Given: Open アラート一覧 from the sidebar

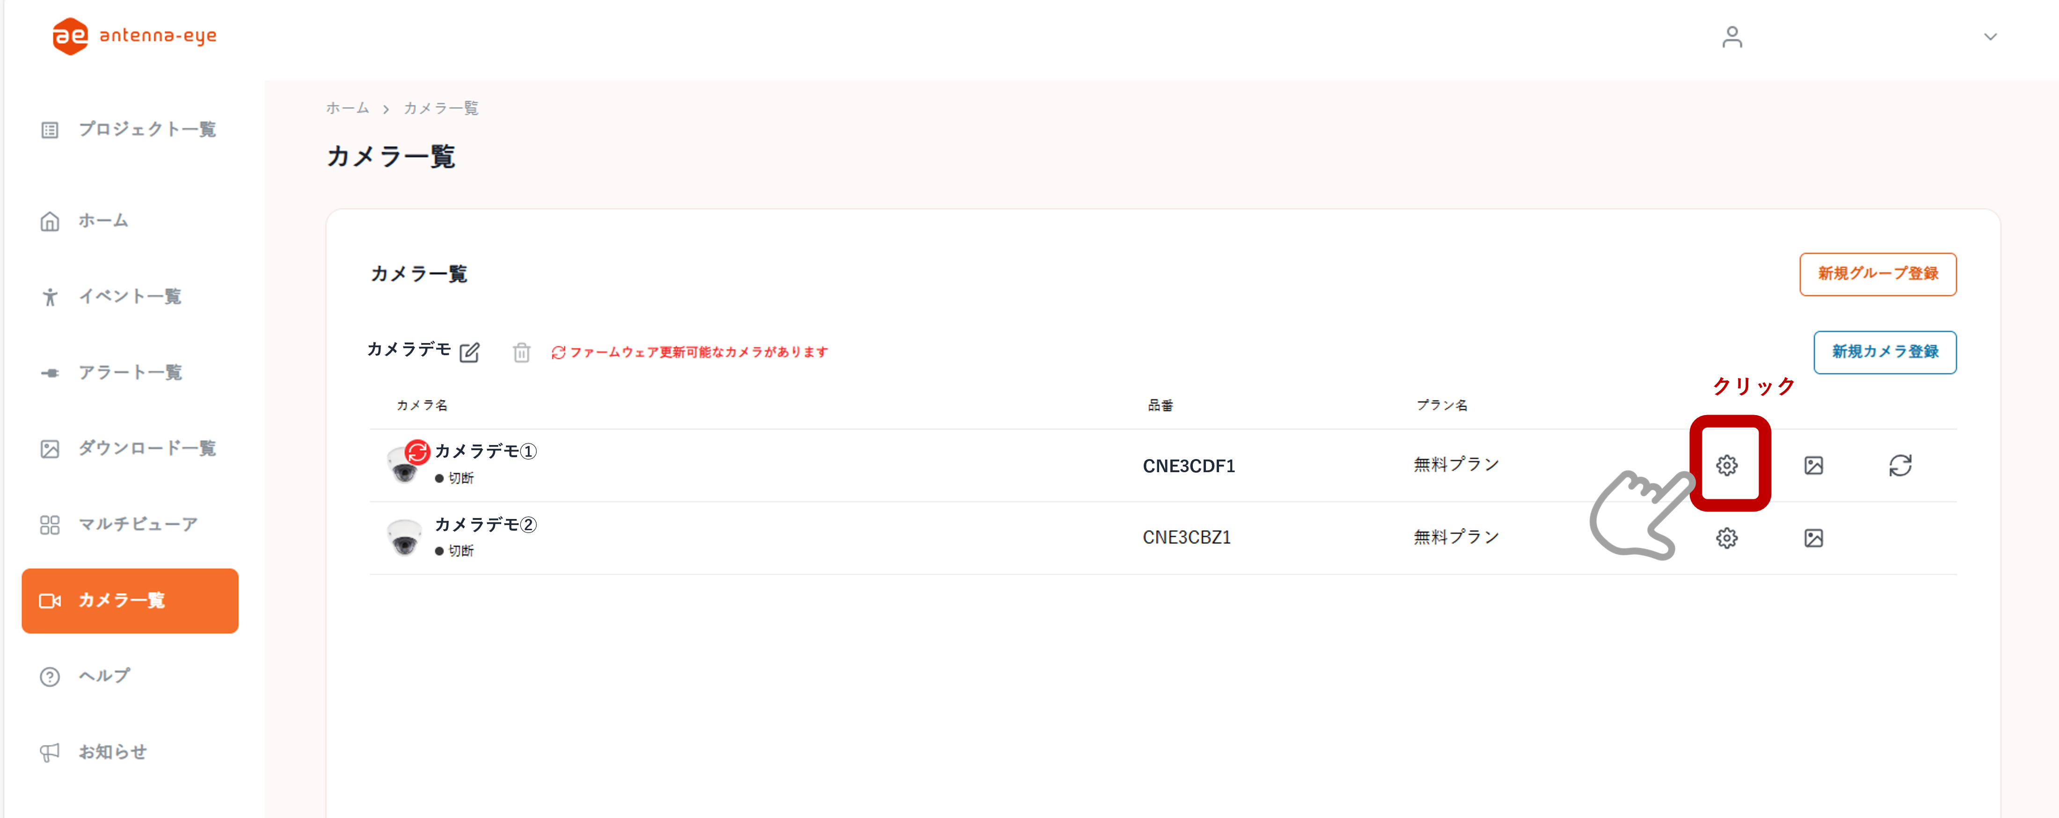Looking at the screenshot, I should [130, 372].
